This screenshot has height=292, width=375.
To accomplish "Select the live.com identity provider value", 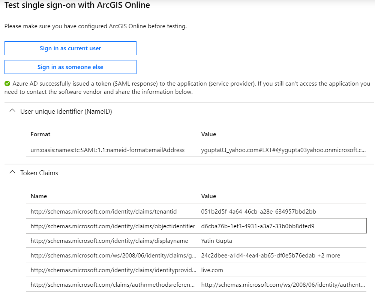I will click(212, 270).
